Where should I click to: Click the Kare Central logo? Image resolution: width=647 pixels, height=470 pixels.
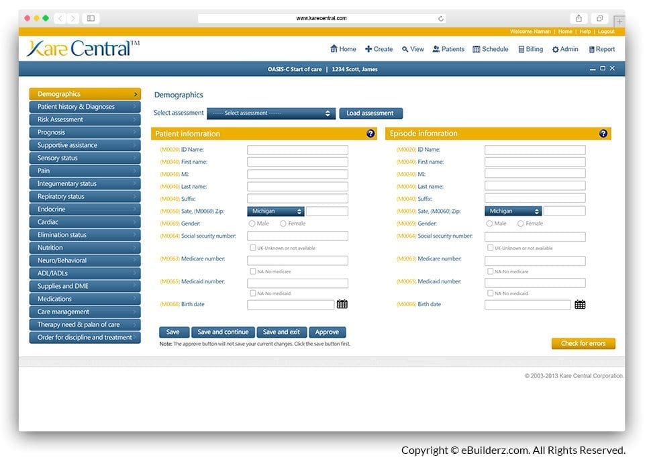pyautogui.click(x=83, y=49)
